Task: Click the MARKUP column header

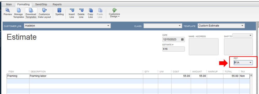Action: [x=213, y=72]
